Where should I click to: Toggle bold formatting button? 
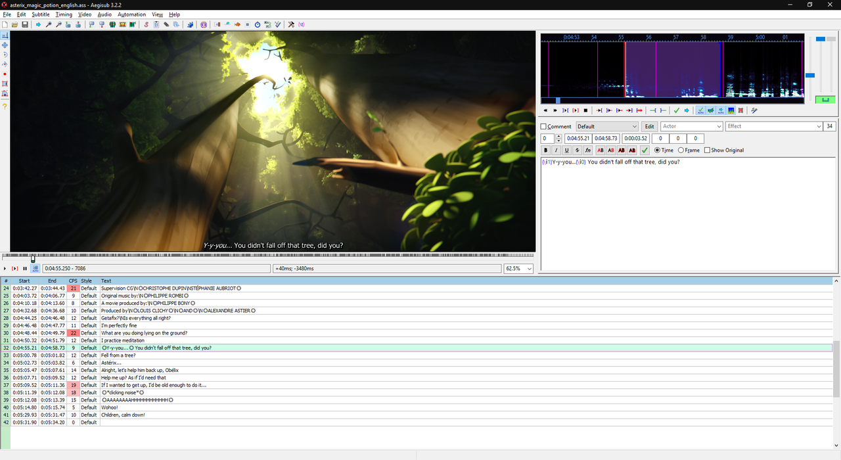[x=545, y=150]
